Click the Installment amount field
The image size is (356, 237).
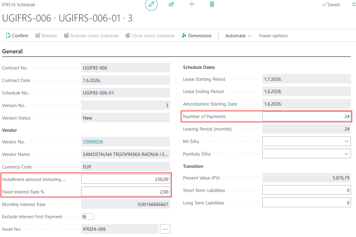coord(126,179)
